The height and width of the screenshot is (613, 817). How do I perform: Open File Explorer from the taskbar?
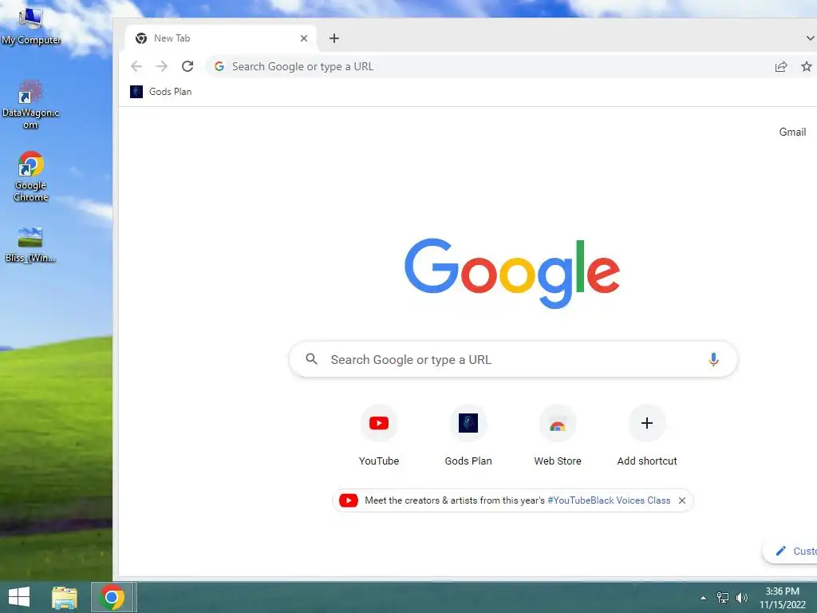(x=65, y=597)
